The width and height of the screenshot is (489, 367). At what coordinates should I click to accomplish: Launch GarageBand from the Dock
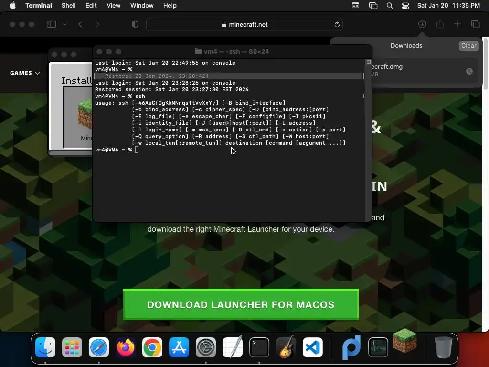tap(286, 347)
